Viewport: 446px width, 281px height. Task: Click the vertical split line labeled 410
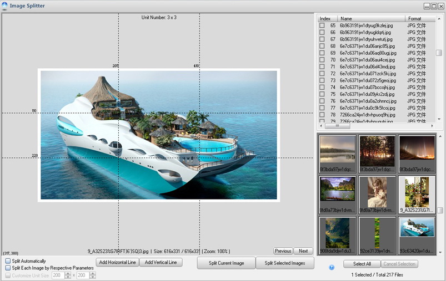(200, 134)
